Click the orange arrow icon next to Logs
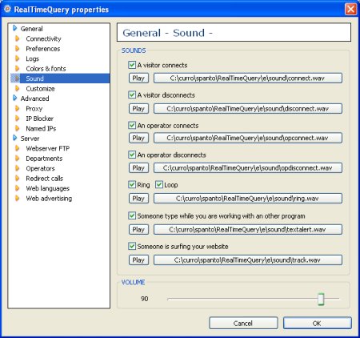The height and width of the screenshot is (338, 360). tap(18, 58)
